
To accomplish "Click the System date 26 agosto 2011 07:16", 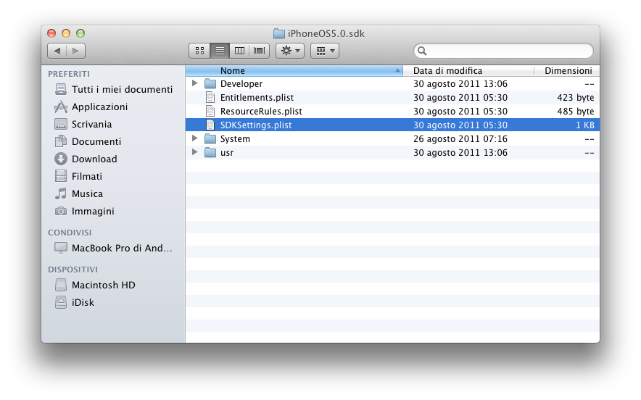I will tap(460, 139).
